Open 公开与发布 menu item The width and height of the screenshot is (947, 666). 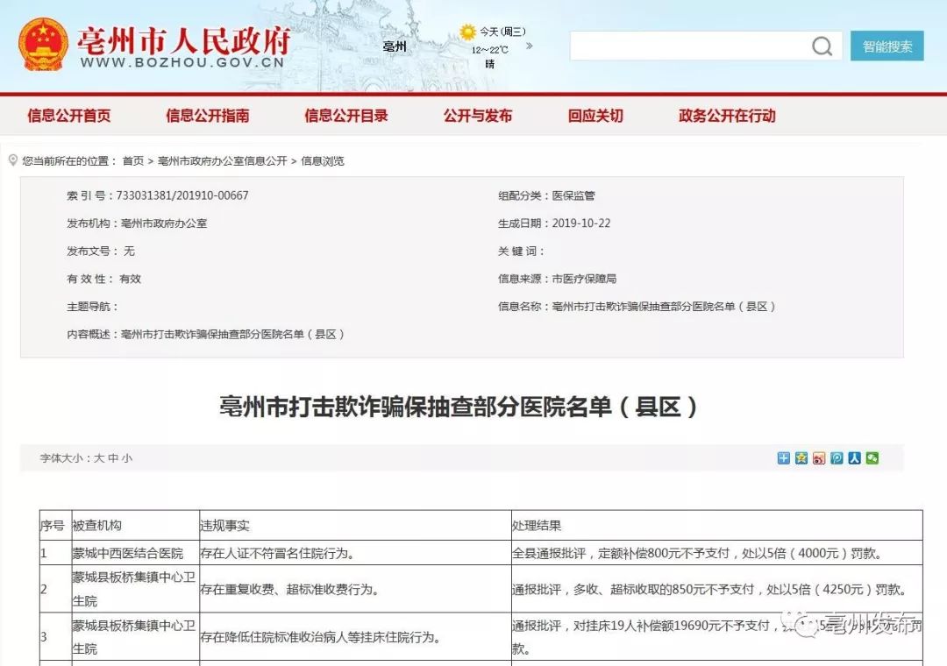[x=478, y=116]
